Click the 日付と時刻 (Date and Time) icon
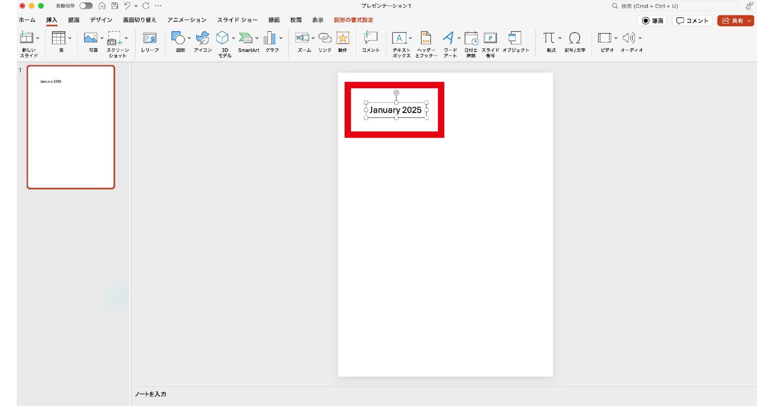The image size is (774, 406). point(470,38)
